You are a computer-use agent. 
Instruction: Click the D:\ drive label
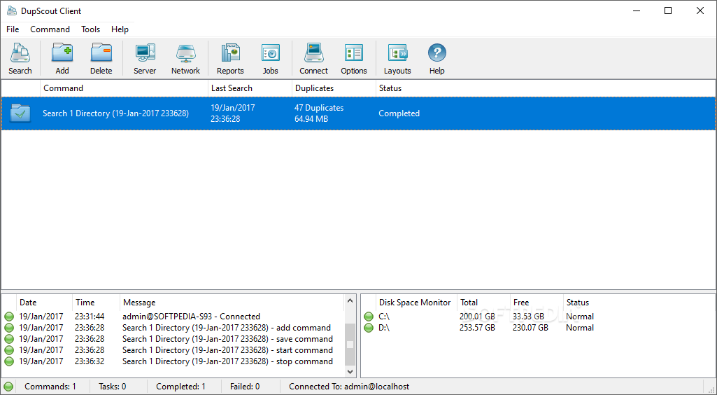[384, 328]
